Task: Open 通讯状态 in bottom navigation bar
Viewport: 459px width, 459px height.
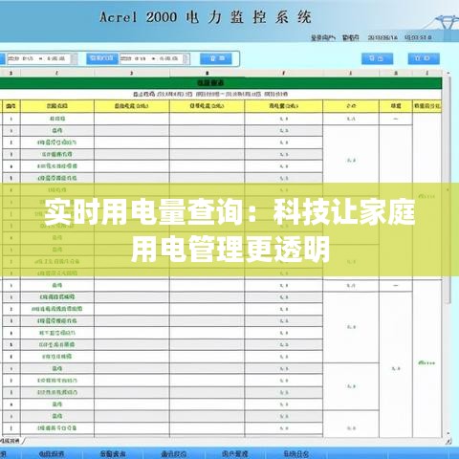Action: (174, 454)
